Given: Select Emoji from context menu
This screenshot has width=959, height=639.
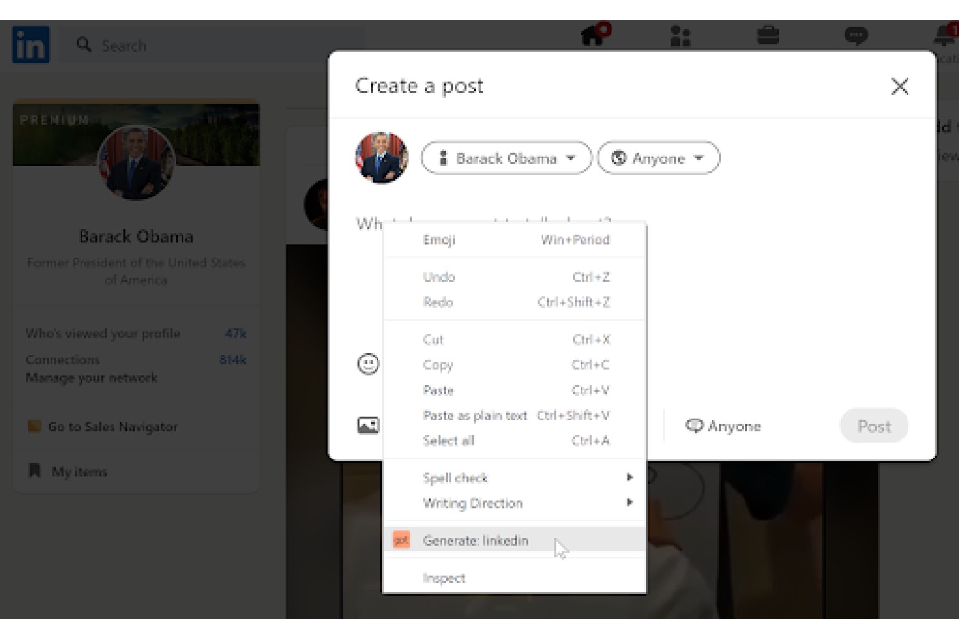Looking at the screenshot, I should (x=515, y=240).
